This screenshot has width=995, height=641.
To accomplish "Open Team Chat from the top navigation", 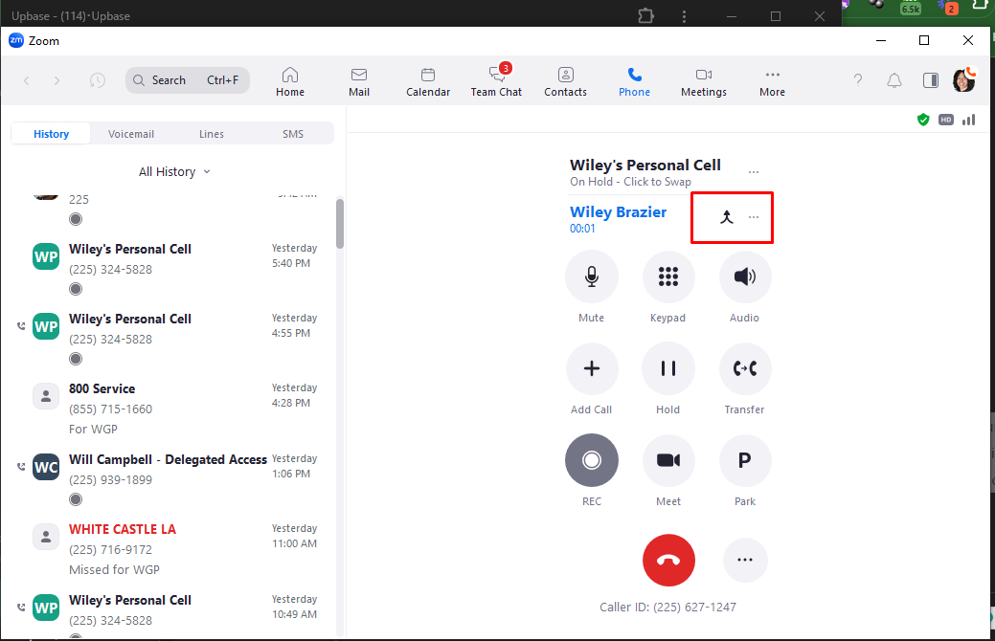I will [496, 81].
